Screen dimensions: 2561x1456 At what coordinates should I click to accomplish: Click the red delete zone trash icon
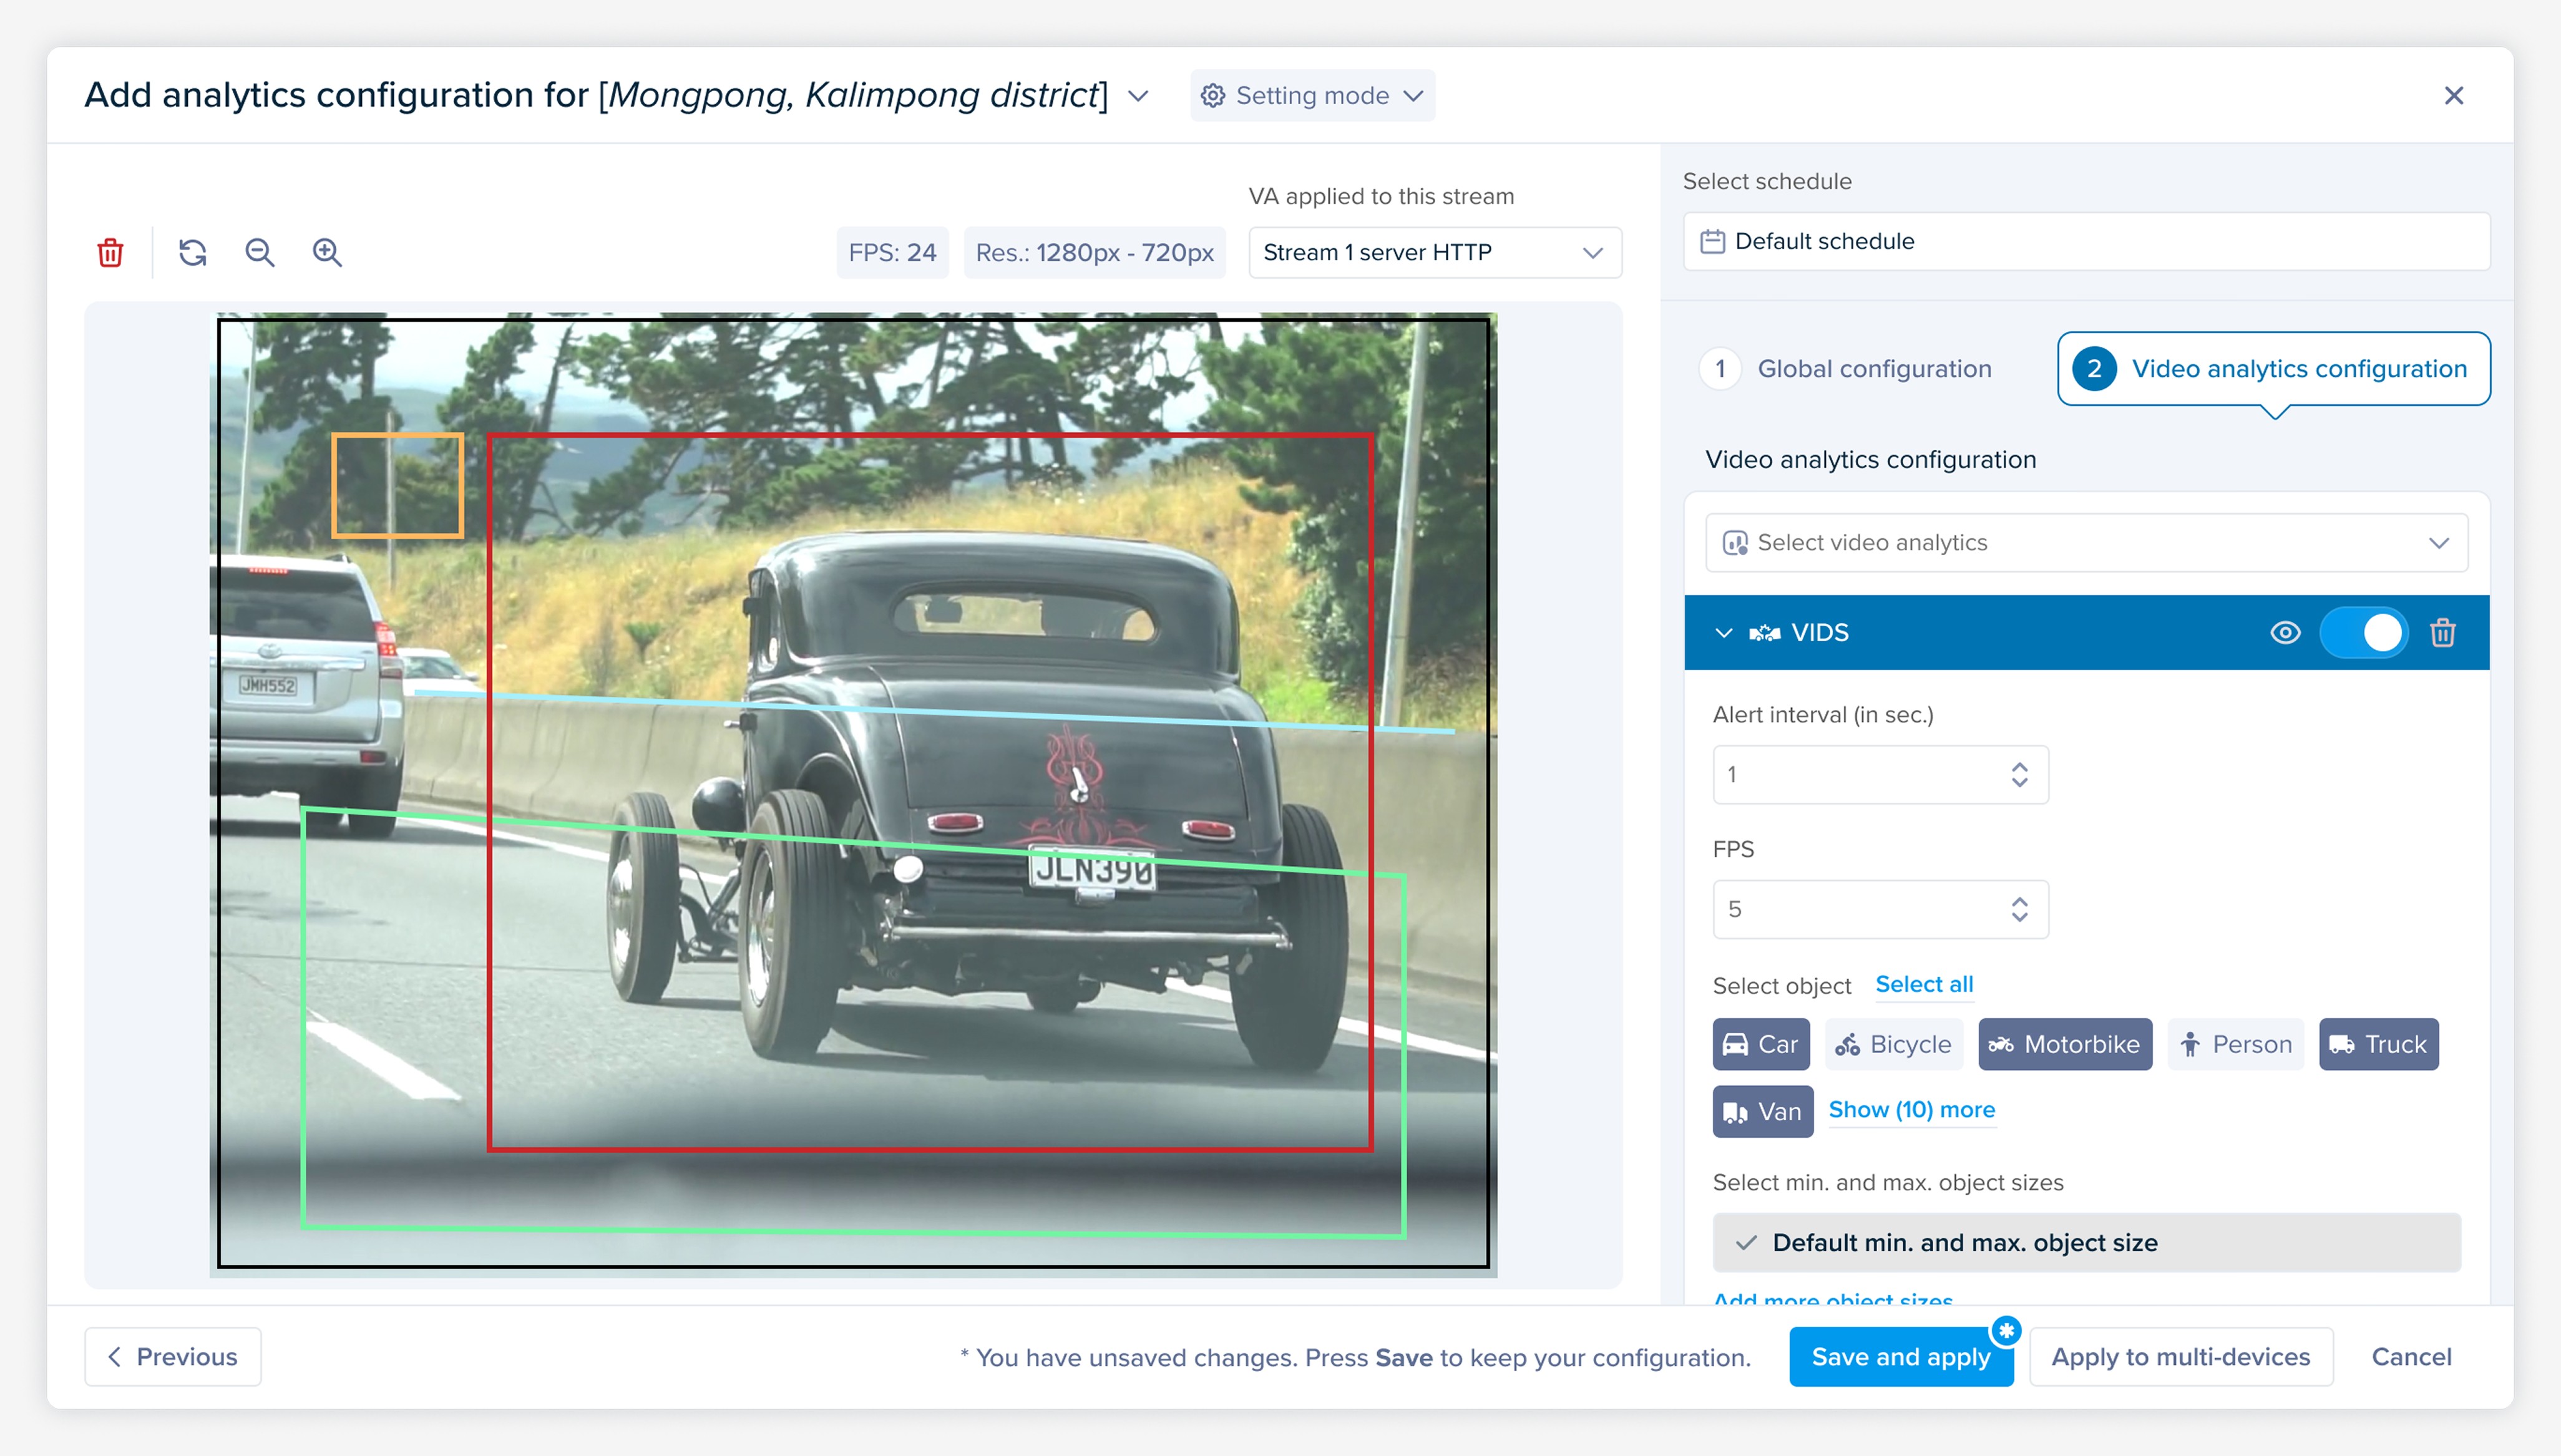tap(110, 252)
